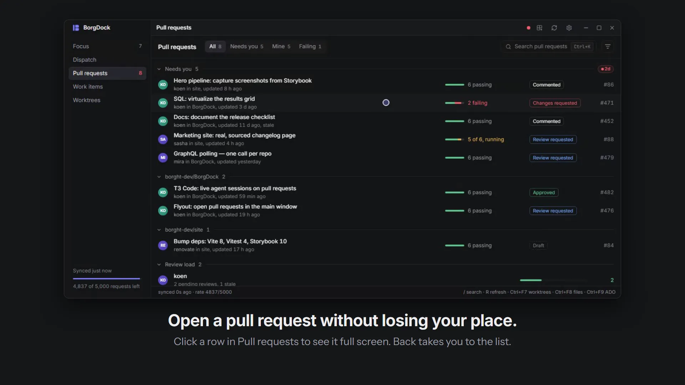Open settings gear icon
685x385 pixels.
pyautogui.click(x=569, y=28)
